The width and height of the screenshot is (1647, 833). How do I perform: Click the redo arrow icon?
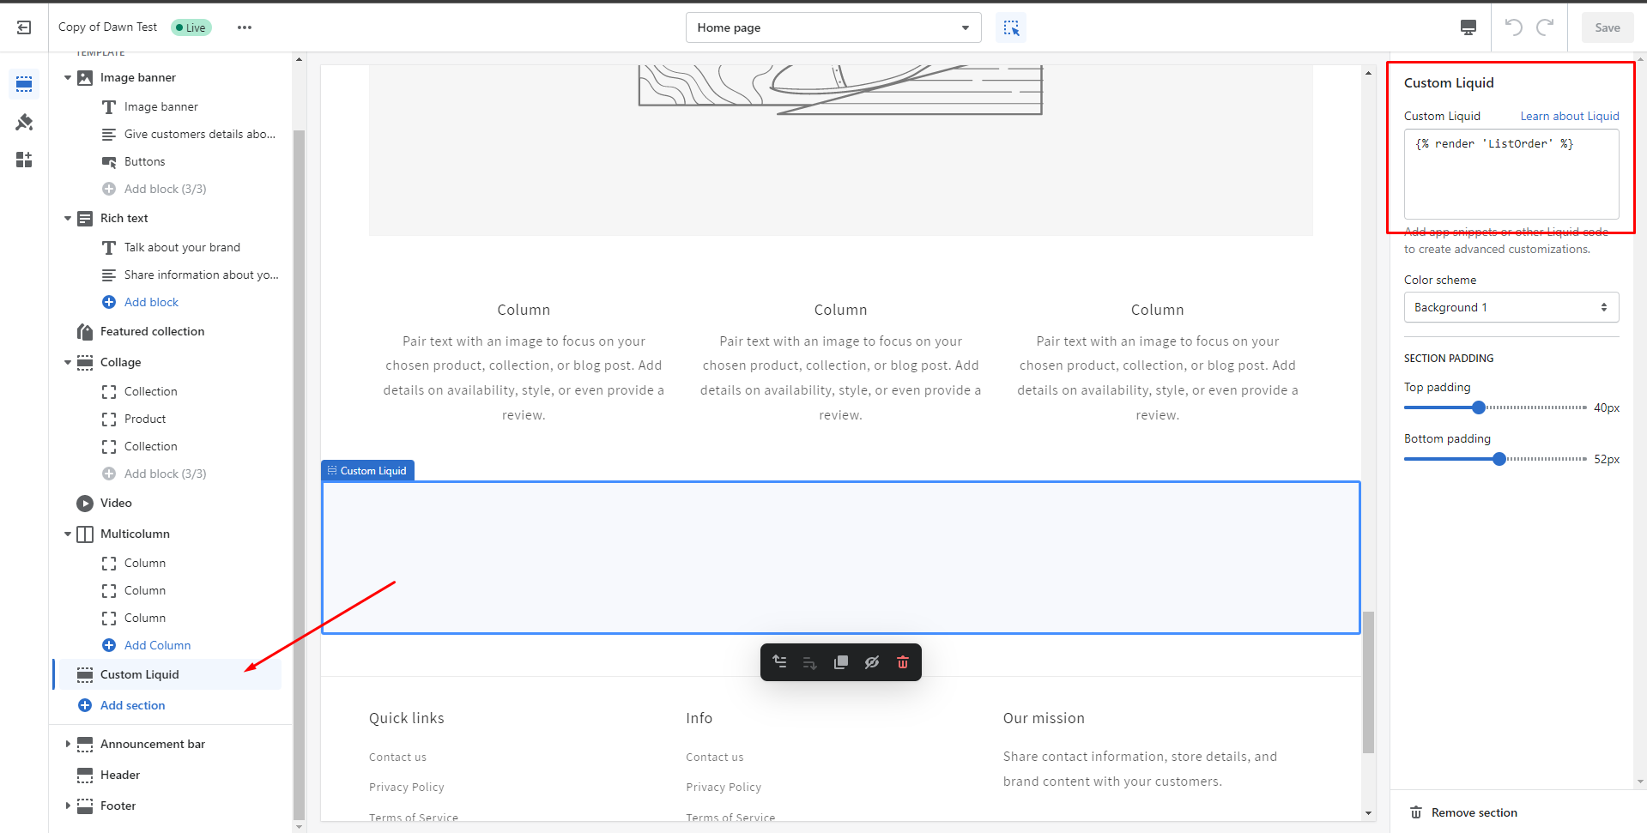point(1545,27)
